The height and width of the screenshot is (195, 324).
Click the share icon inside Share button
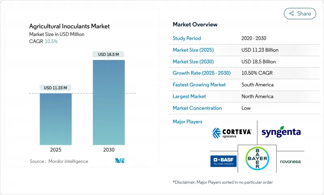tap(291, 13)
